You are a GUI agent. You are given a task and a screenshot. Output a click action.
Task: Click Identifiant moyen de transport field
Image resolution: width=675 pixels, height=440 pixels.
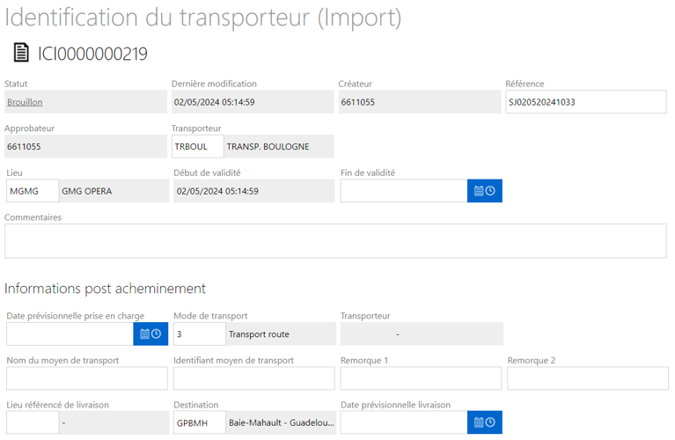pyautogui.click(x=254, y=378)
